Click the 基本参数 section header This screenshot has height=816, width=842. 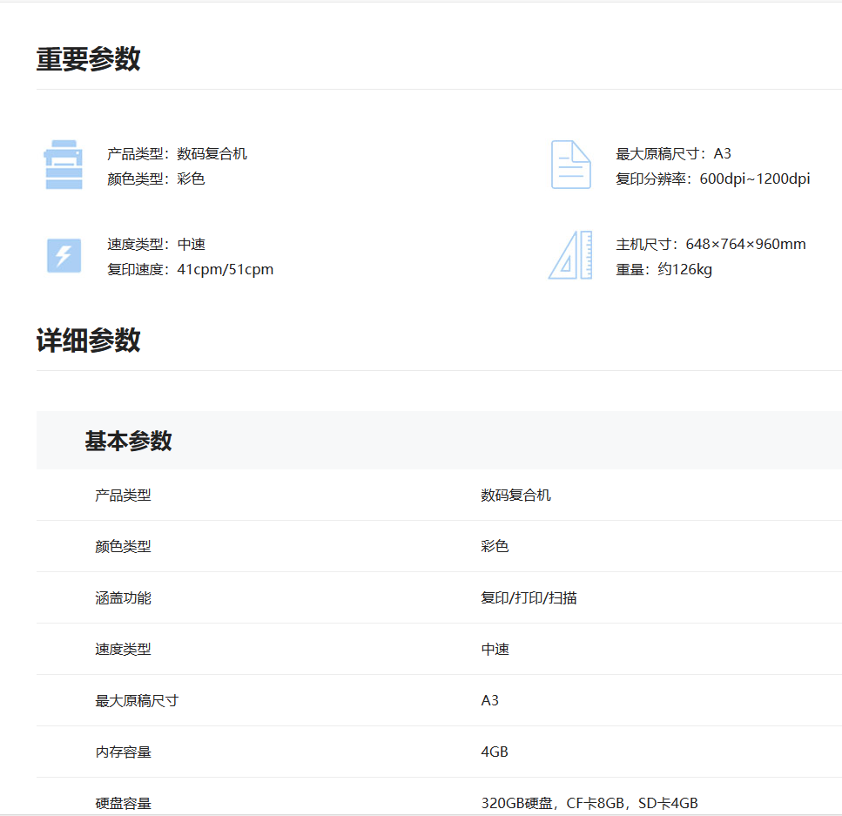[128, 441]
